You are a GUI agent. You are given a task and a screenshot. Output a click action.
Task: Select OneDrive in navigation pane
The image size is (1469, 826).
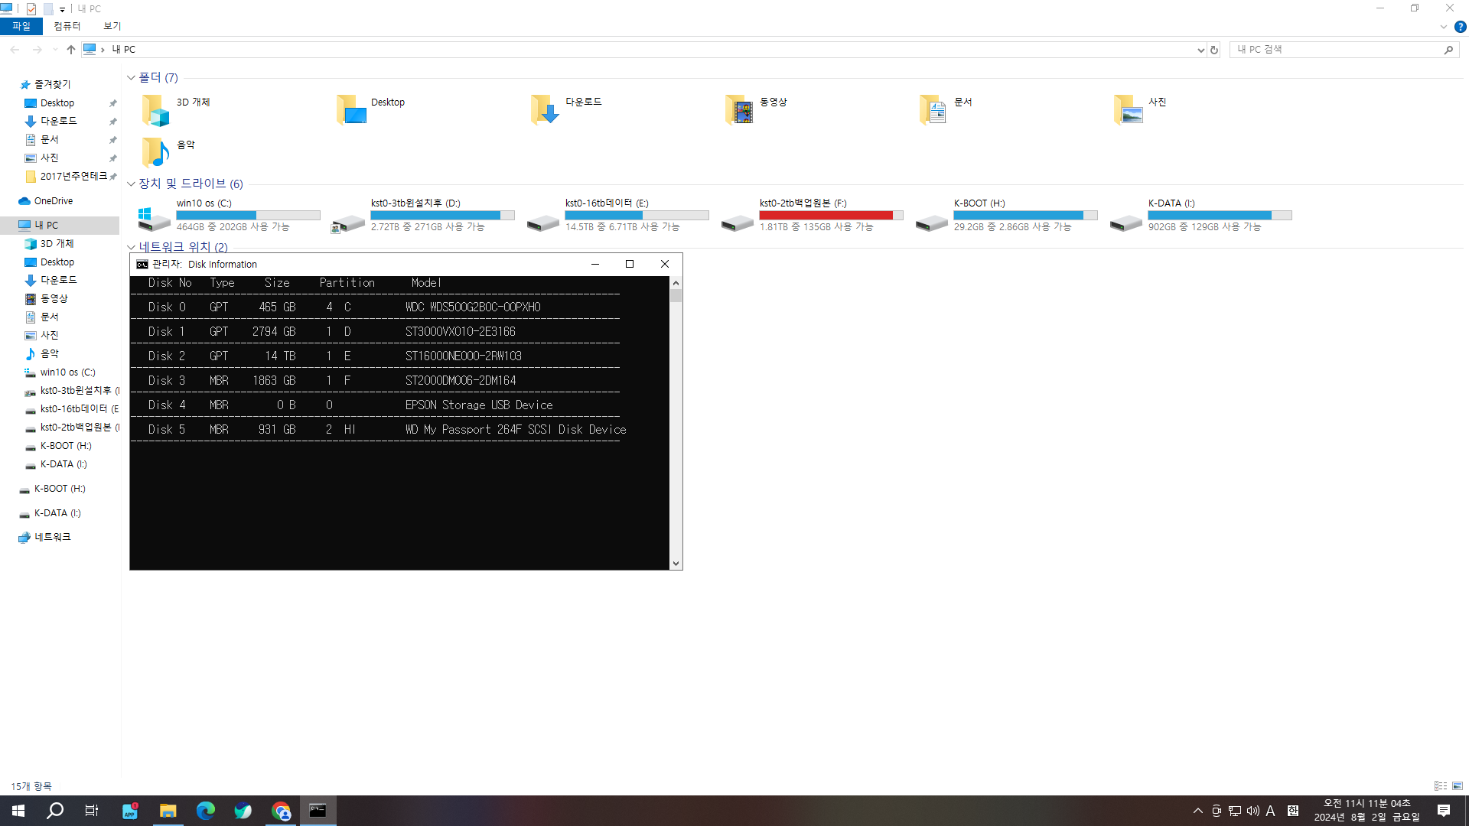click(x=54, y=201)
